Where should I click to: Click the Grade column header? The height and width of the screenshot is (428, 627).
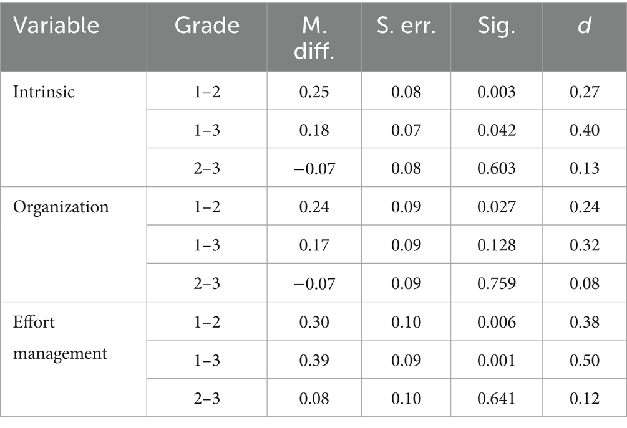pyautogui.click(x=207, y=26)
